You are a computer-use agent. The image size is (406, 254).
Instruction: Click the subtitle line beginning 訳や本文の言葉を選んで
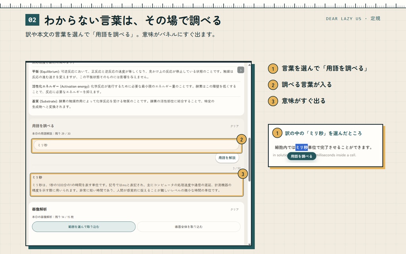click(121, 35)
